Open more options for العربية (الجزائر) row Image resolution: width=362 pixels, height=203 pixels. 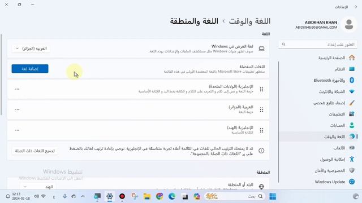(17, 109)
